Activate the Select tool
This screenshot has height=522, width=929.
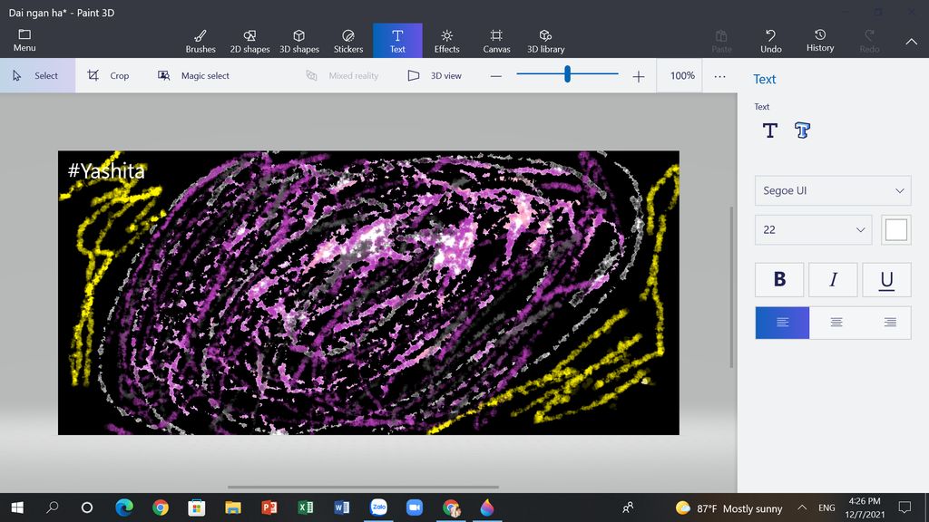click(37, 76)
